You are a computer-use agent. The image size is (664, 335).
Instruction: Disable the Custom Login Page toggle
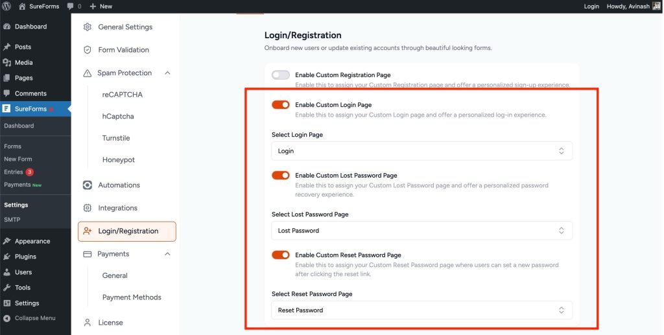(x=281, y=104)
